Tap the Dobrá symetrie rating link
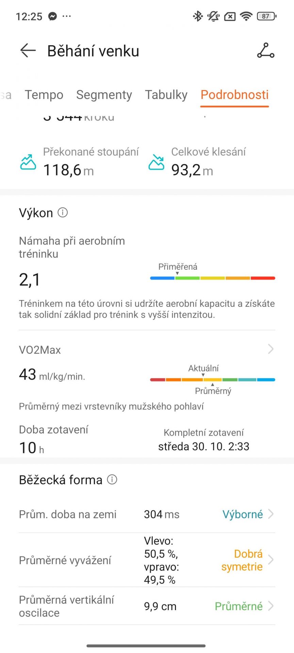Viewport: 294px width, 653px height. pos(242,560)
